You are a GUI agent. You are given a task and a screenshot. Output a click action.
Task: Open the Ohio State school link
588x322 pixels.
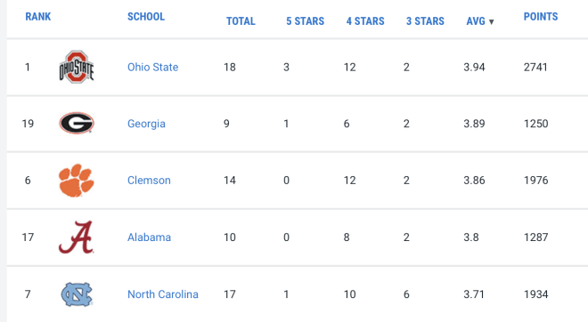tap(152, 67)
